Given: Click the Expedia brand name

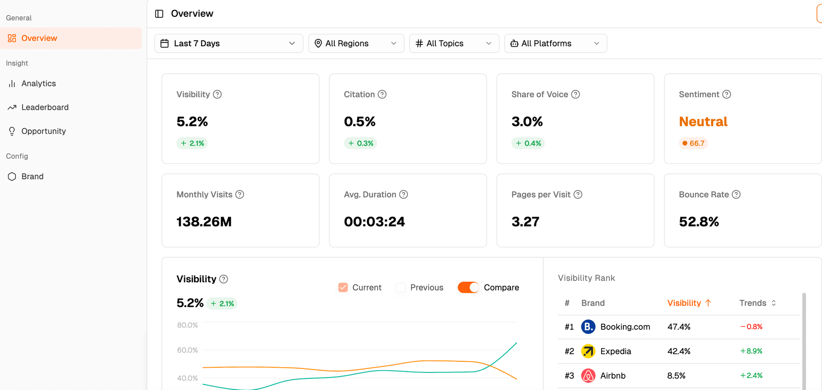Looking at the screenshot, I should [x=616, y=351].
